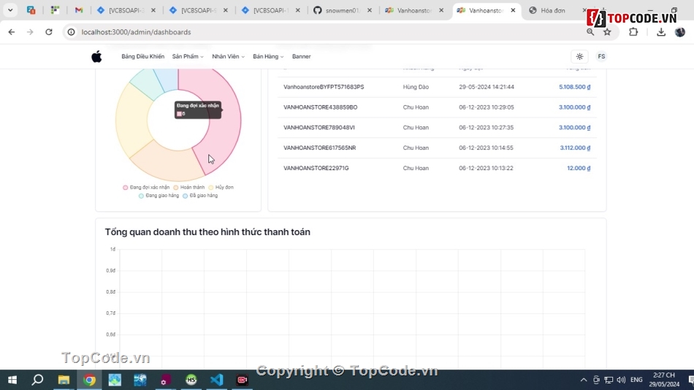694x390 pixels.
Task: Toggle the light theme sun icon
Action: (x=580, y=57)
